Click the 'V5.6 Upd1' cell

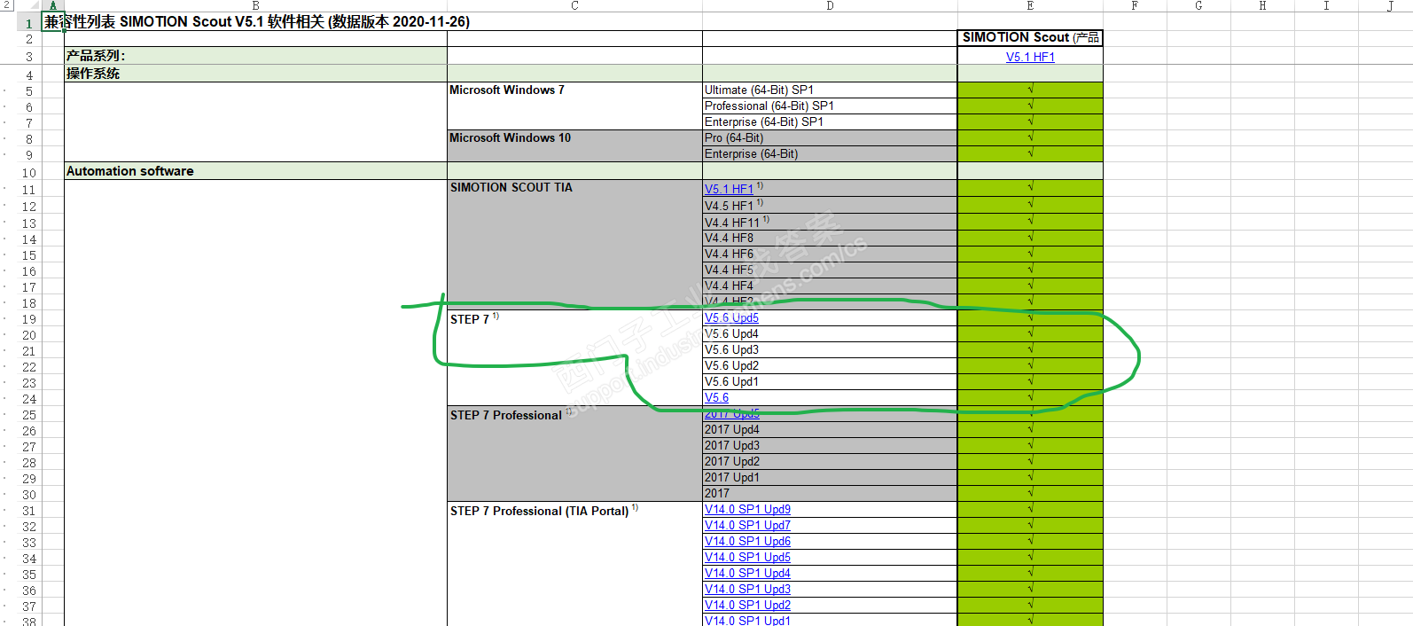pos(830,381)
